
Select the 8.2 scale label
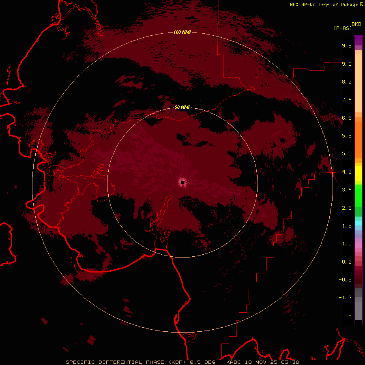click(347, 82)
